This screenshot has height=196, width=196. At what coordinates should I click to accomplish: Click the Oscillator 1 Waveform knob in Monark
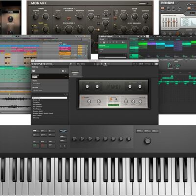79,17
